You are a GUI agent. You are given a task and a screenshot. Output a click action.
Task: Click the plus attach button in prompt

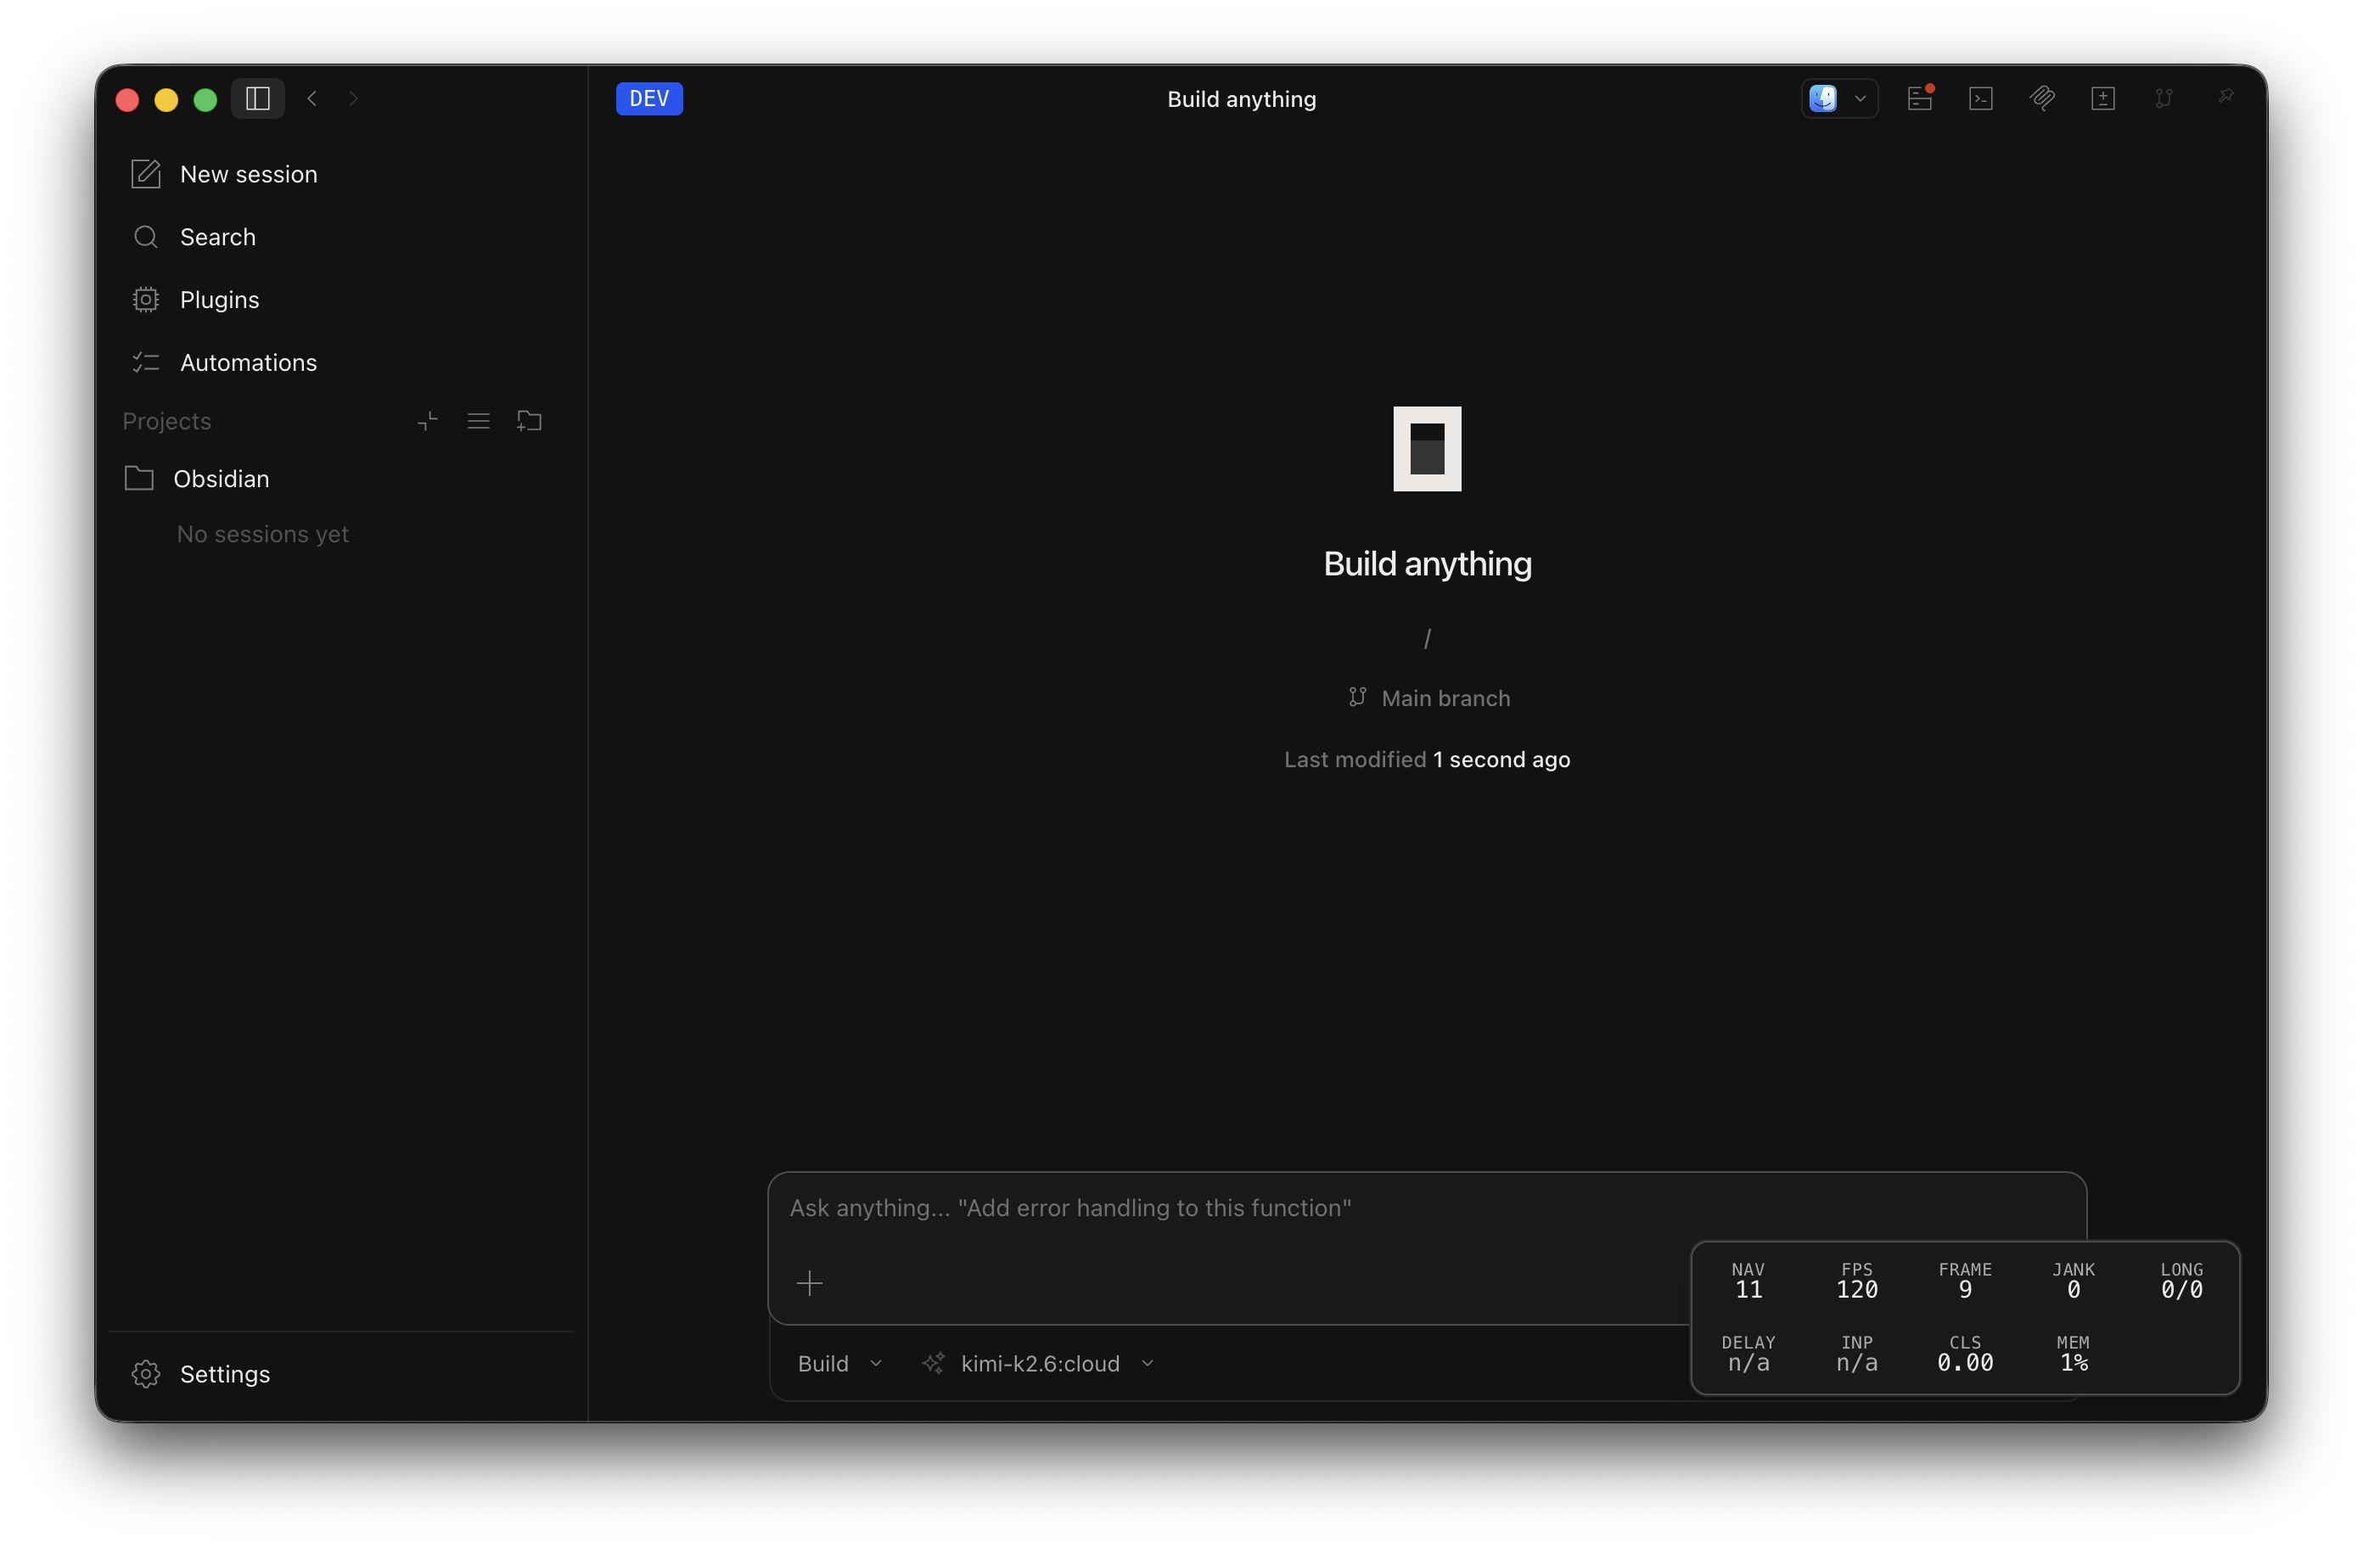click(x=809, y=1283)
